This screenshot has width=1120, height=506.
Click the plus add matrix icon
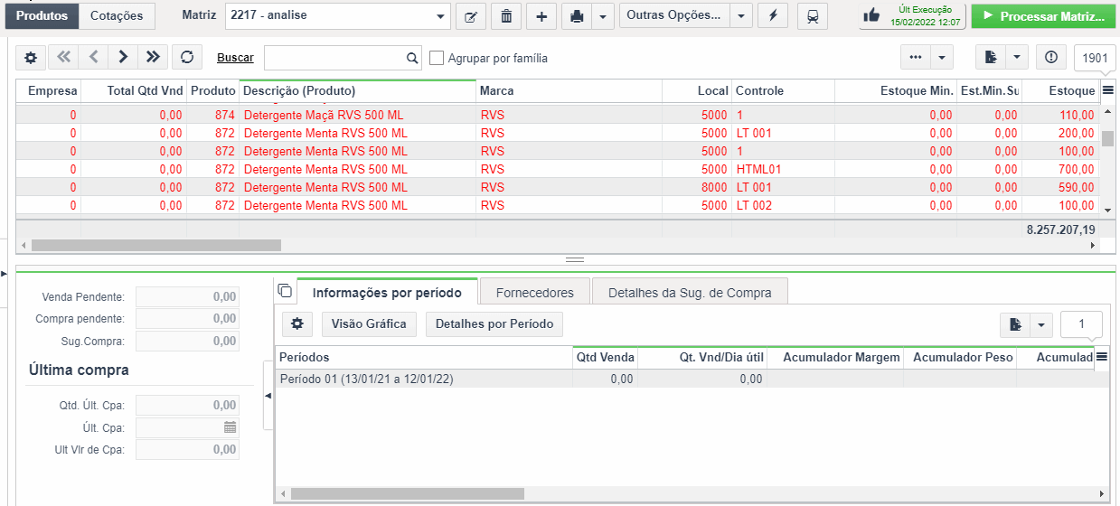[541, 16]
